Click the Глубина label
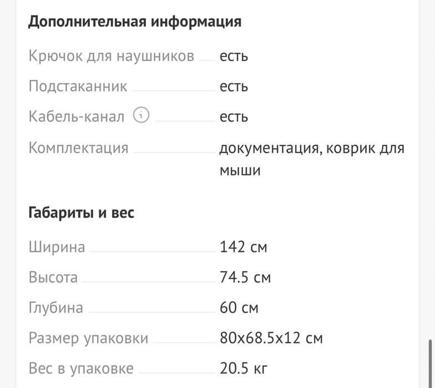 tap(55, 308)
